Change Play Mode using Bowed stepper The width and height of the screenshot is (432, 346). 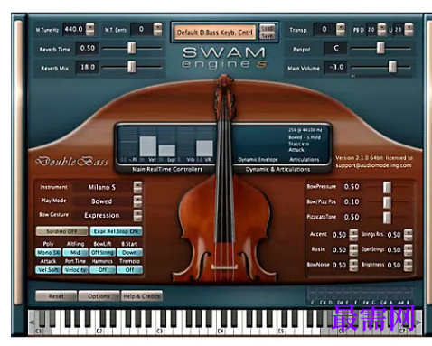pos(137,201)
